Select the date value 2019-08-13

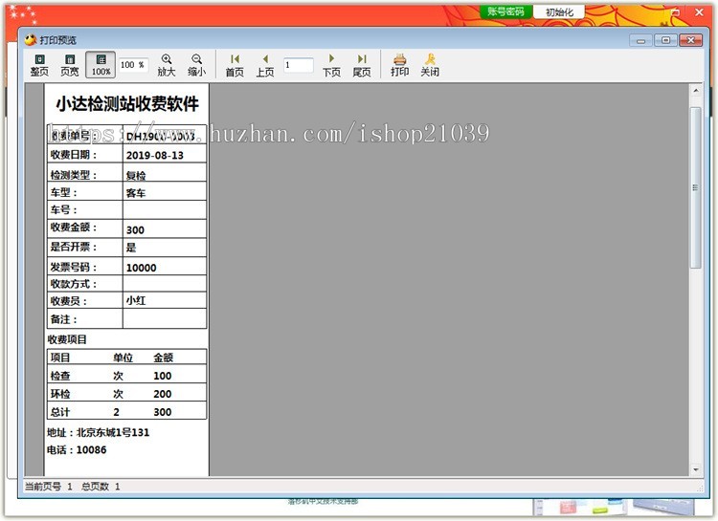(x=155, y=156)
